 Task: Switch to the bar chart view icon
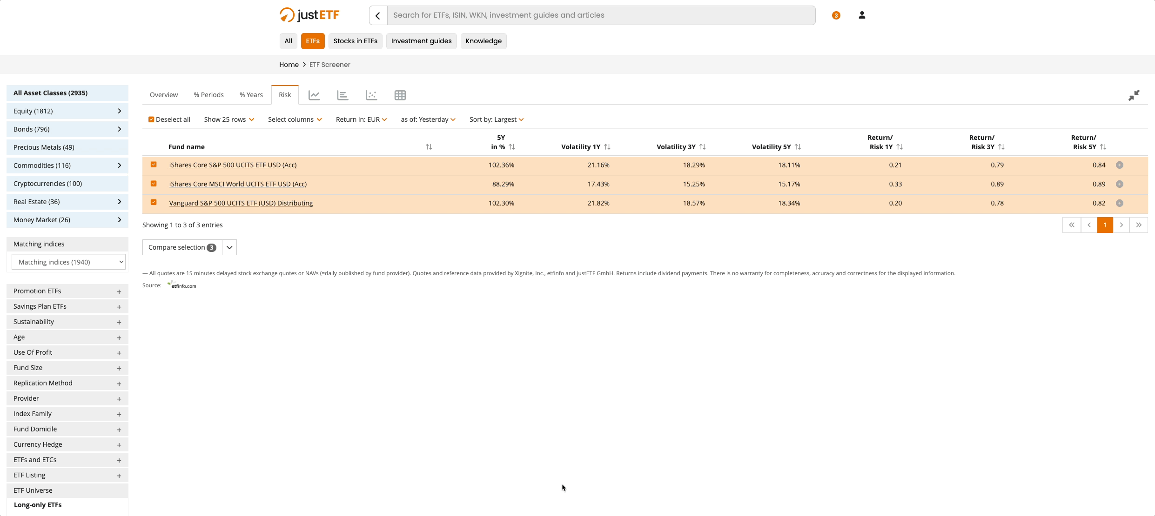(x=342, y=95)
